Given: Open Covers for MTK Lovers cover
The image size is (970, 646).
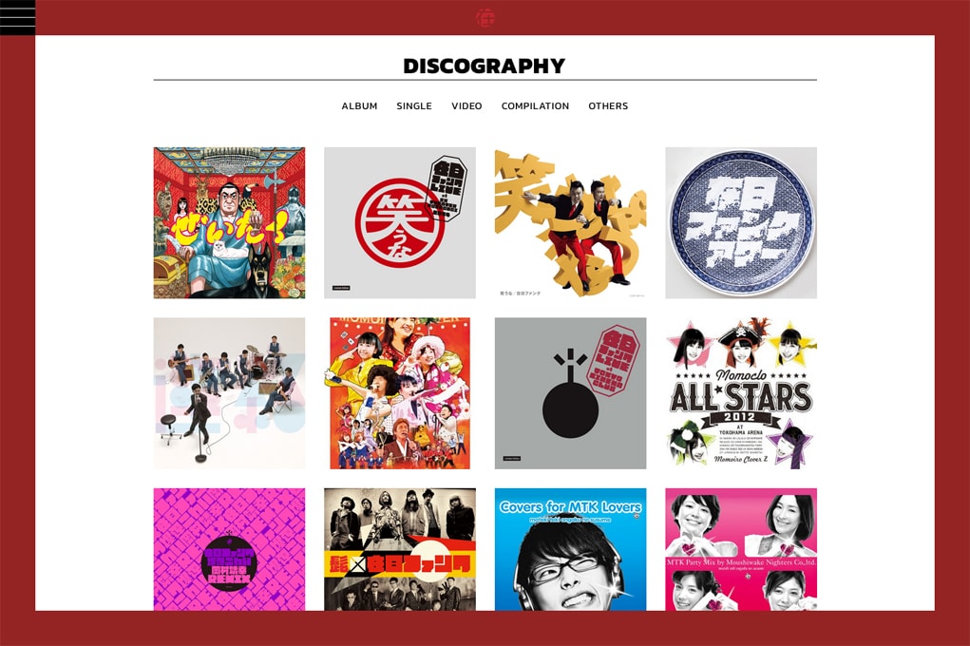Looking at the screenshot, I should 570,549.
